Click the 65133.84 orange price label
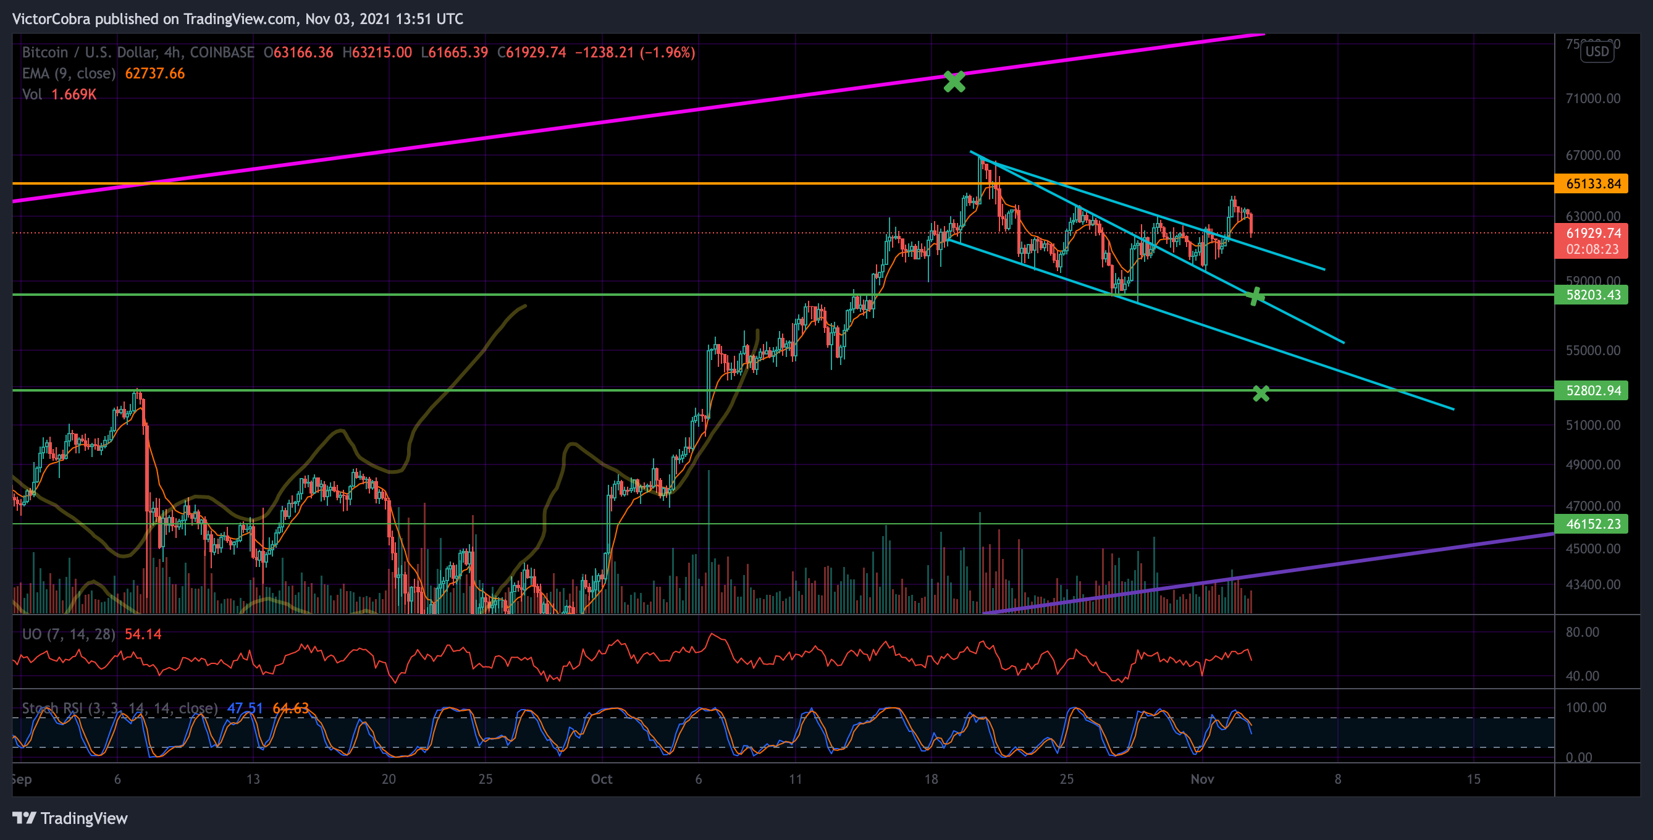The width and height of the screenshot is (1653, 840). 1591,183
